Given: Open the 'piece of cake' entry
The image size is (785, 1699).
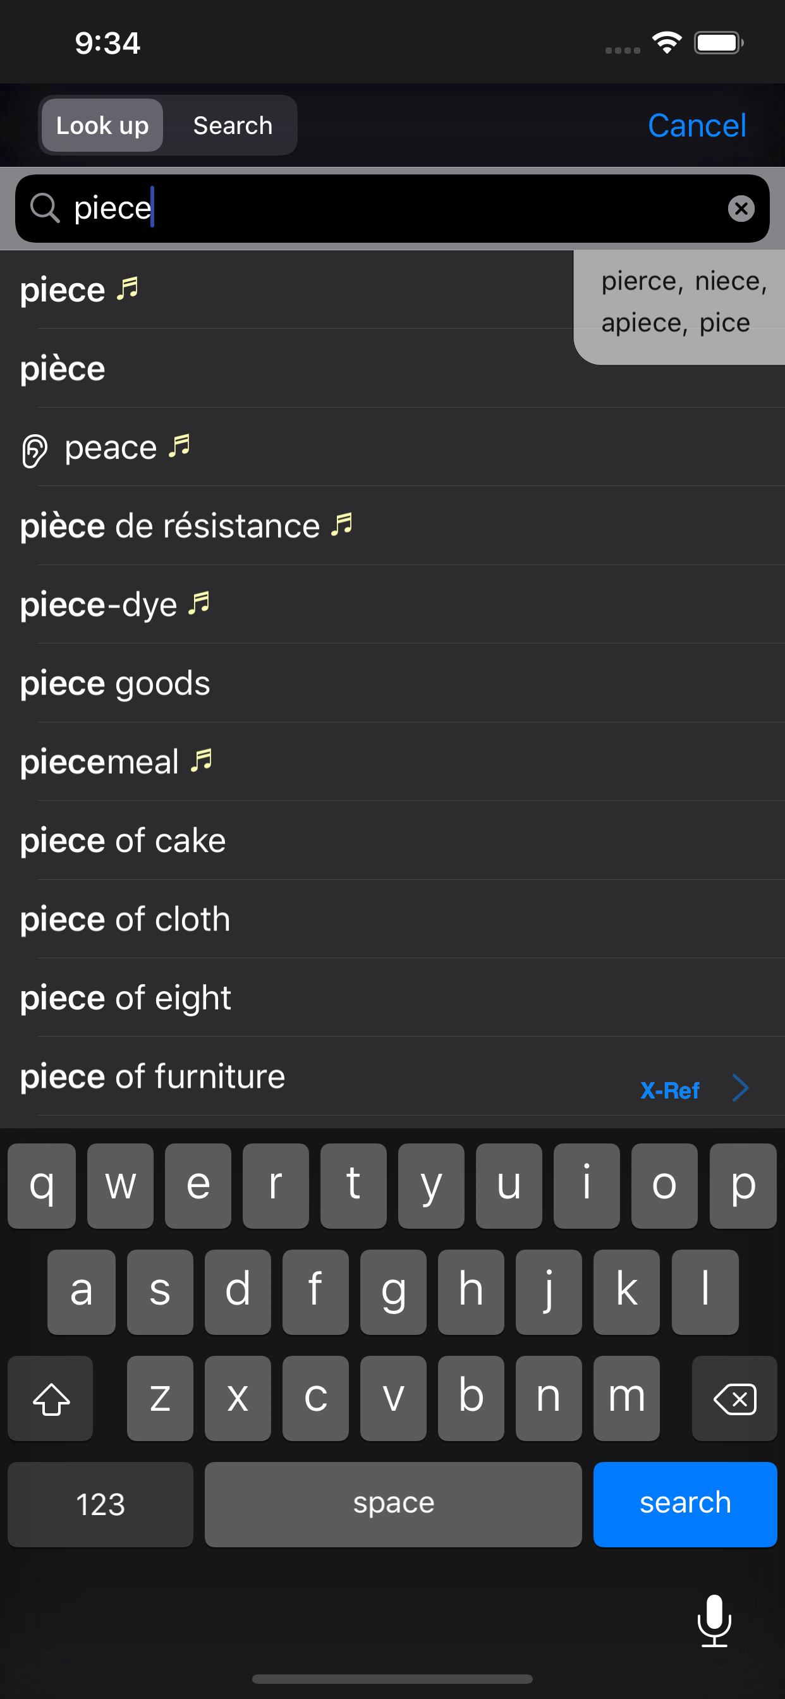Looking at the screenshot, I should pos(392,840).
